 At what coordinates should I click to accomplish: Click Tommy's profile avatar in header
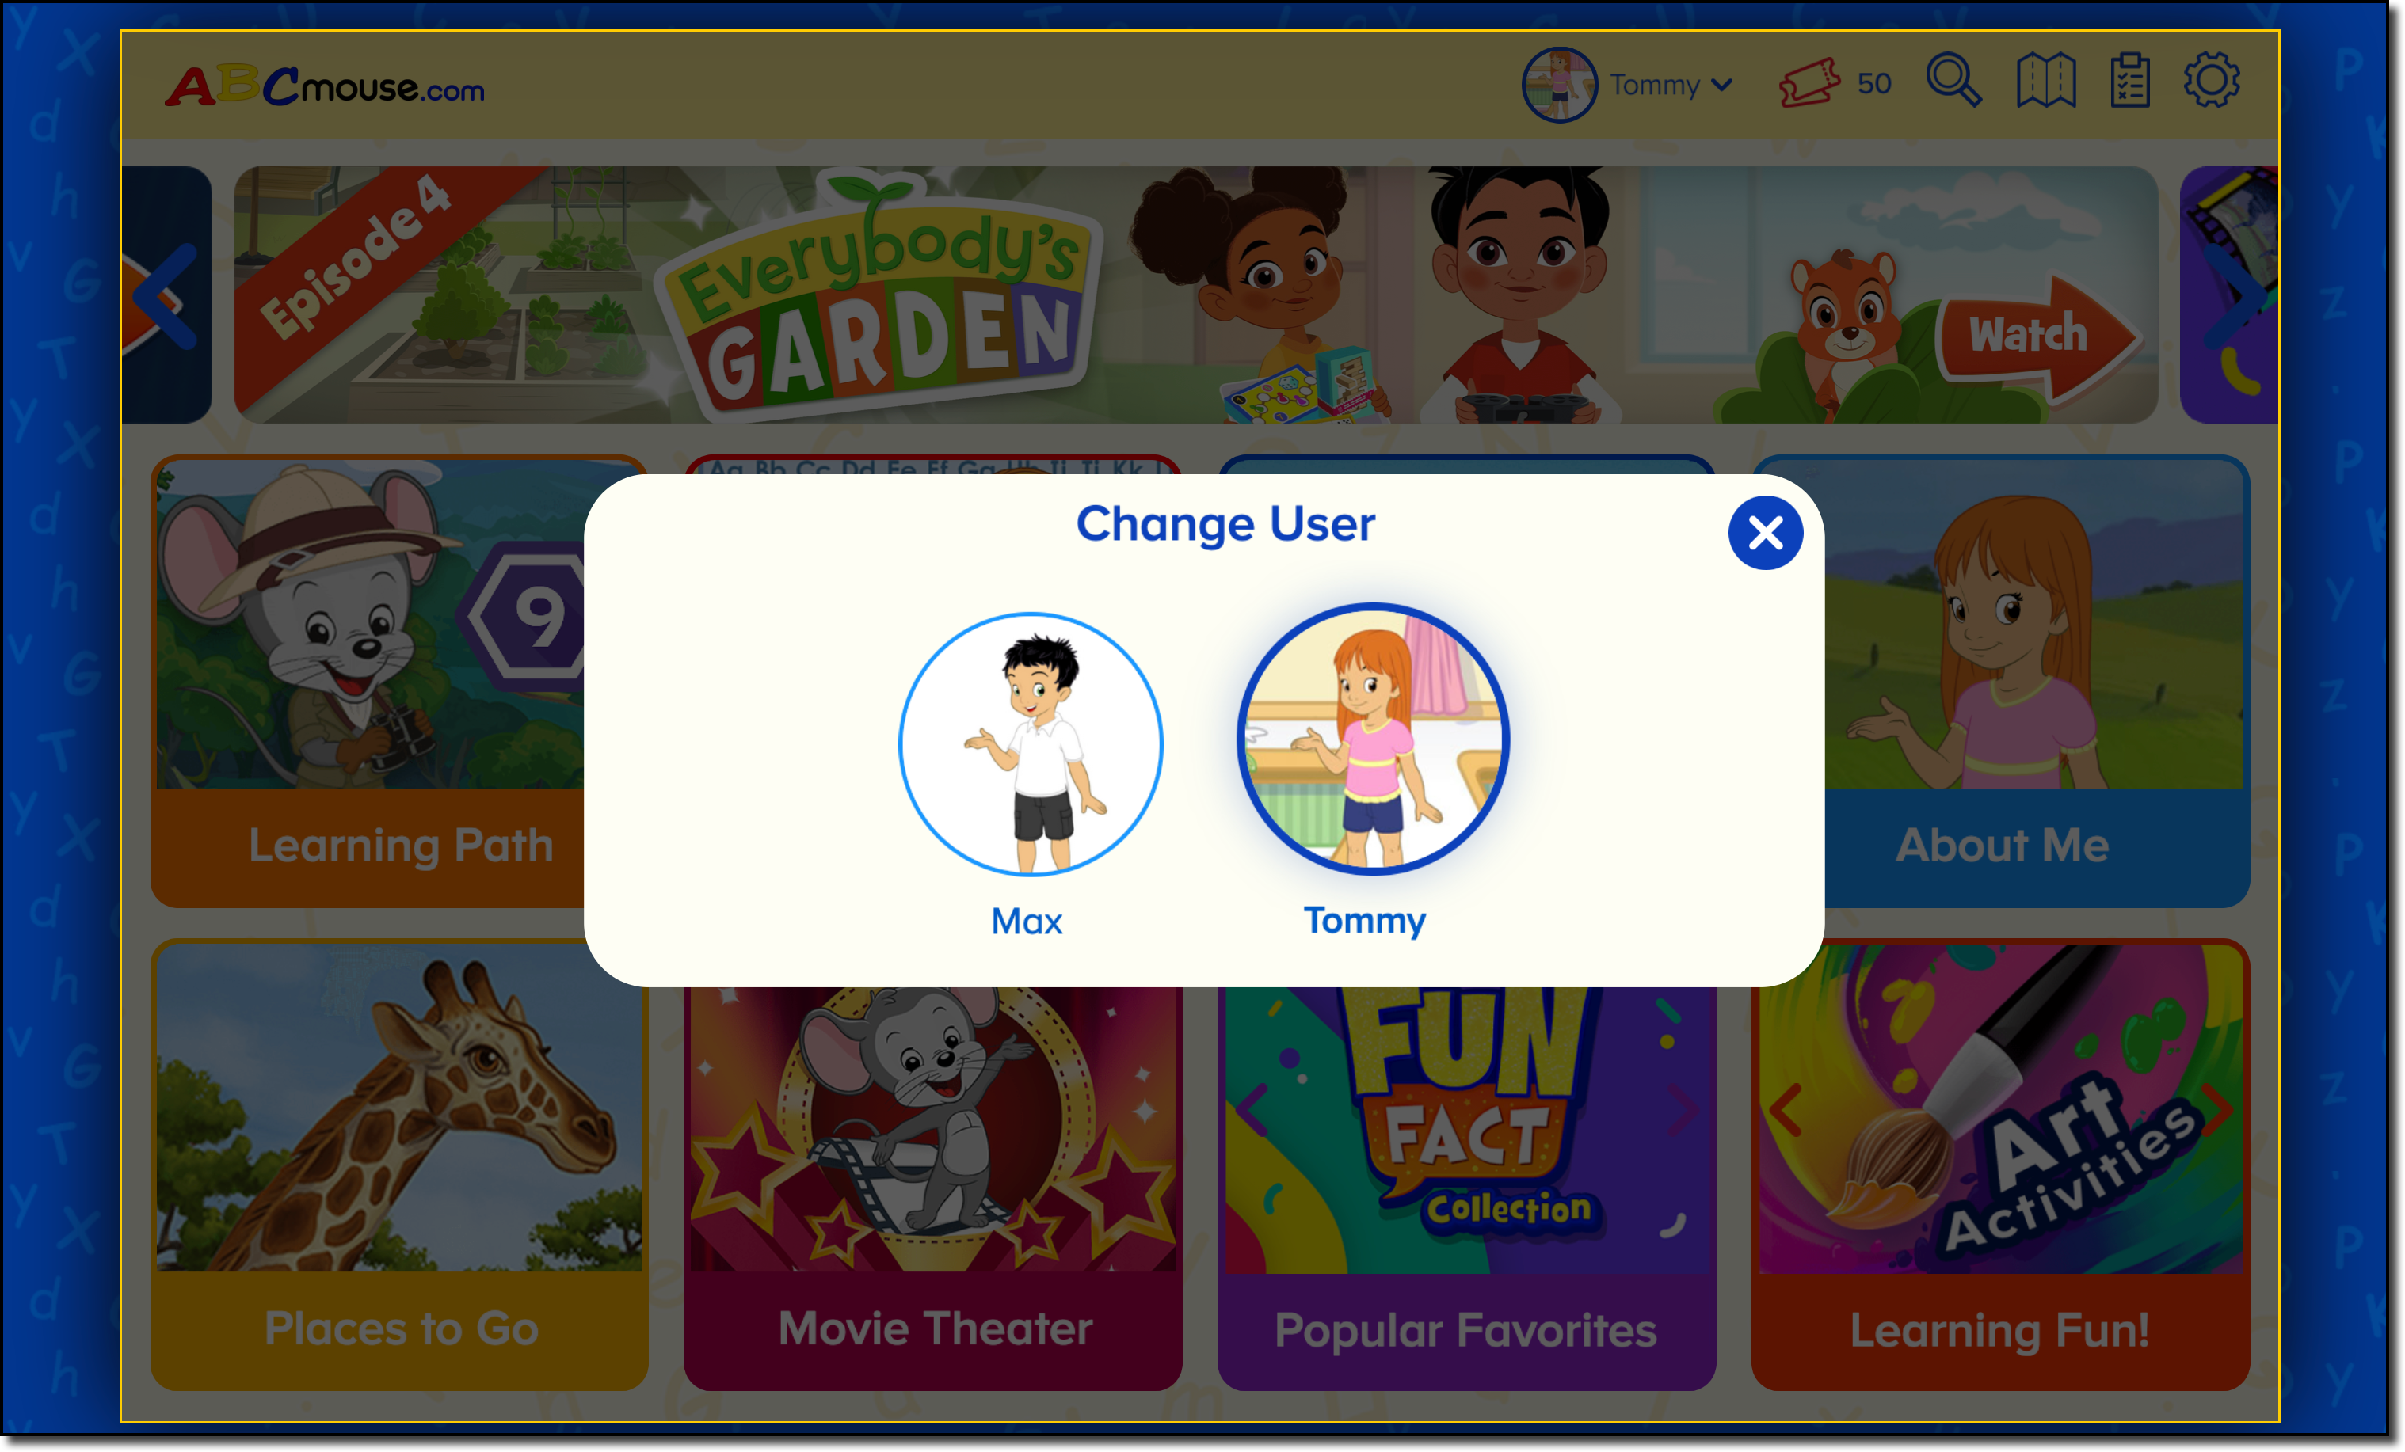(x=1559, y=85)
